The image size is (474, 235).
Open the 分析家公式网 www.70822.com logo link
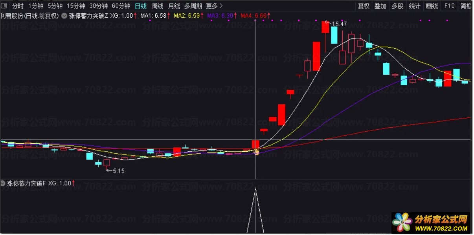coord(431,222)
